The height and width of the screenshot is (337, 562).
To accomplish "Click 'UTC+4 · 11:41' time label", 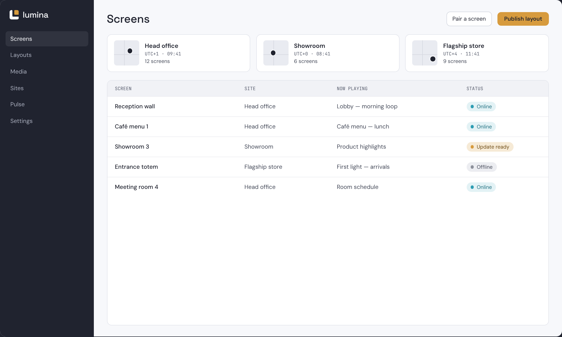I will point(461,54).
